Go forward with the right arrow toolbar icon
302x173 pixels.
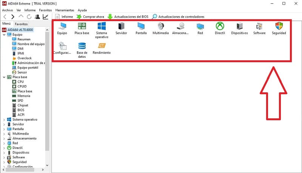pyautogui.click(x=13, y=17)
